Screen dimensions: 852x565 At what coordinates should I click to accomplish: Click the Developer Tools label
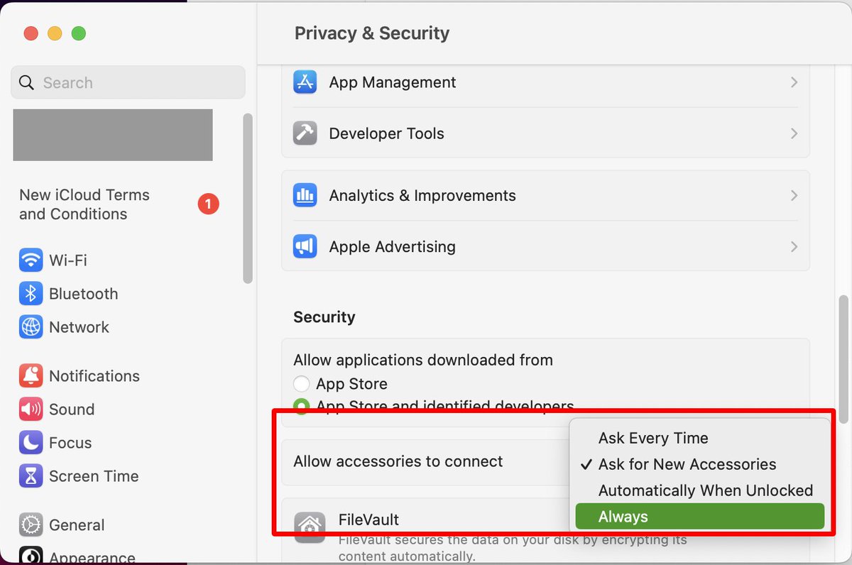point(386,133)
